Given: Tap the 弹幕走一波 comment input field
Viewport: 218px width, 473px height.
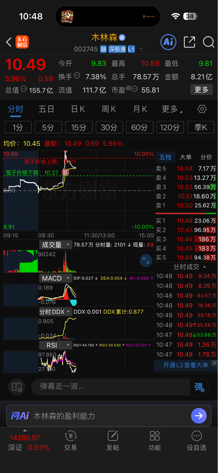Looking at the screenshot, I should (111, 387).
